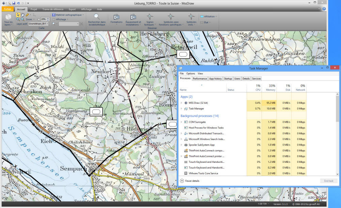This screenshot has height=208, width=341.
Task: Open Task Manager Startup tab
Action: pos(228,79)
